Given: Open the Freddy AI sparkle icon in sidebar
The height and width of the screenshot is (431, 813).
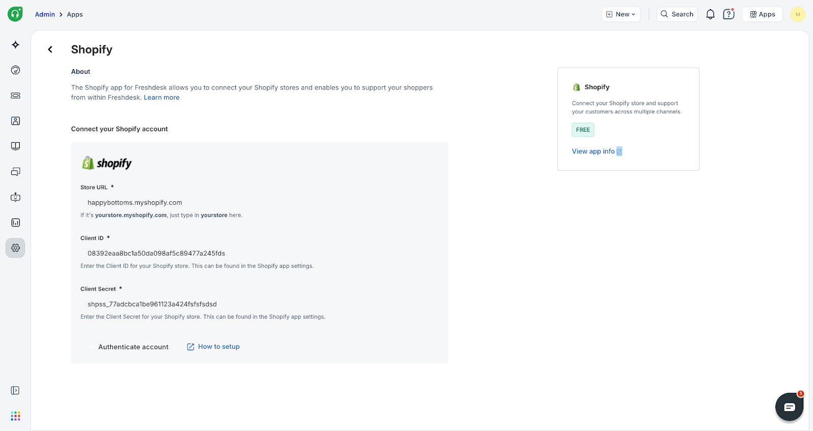Looking at the screenshot, I should [x=16, y=45].
